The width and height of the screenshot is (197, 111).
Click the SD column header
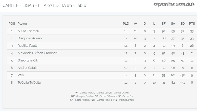[182, 24]
